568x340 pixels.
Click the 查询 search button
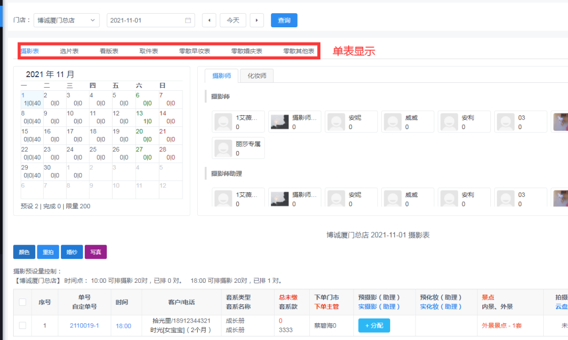tap(284, 20)
